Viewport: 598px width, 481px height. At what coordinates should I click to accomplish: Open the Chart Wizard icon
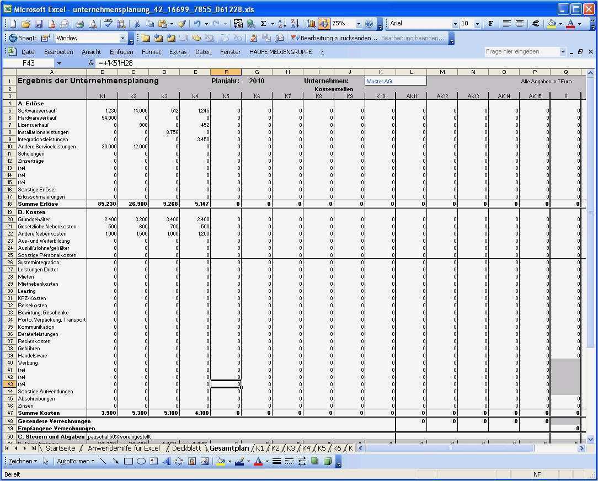click(311, 24)
